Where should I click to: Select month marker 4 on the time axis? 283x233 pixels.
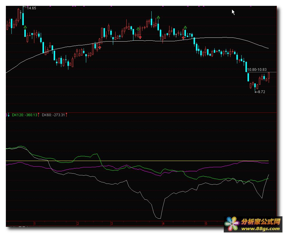coord(163,223)
